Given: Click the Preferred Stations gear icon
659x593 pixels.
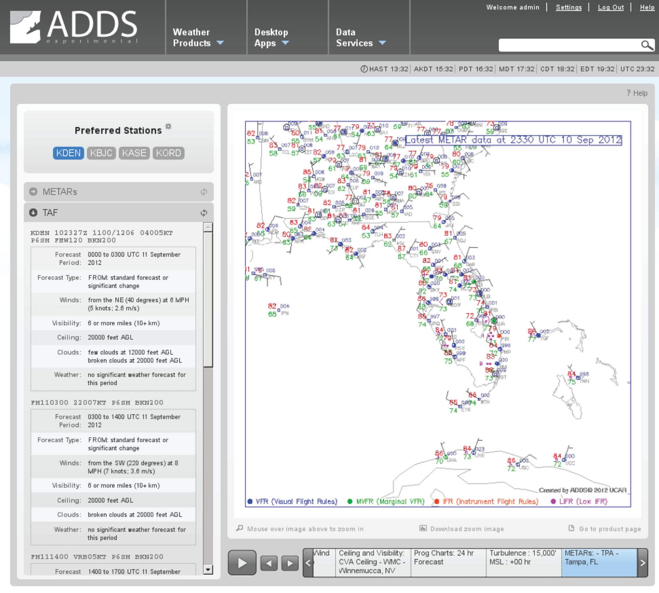Looking at the screenshot, I should point(168,126).
